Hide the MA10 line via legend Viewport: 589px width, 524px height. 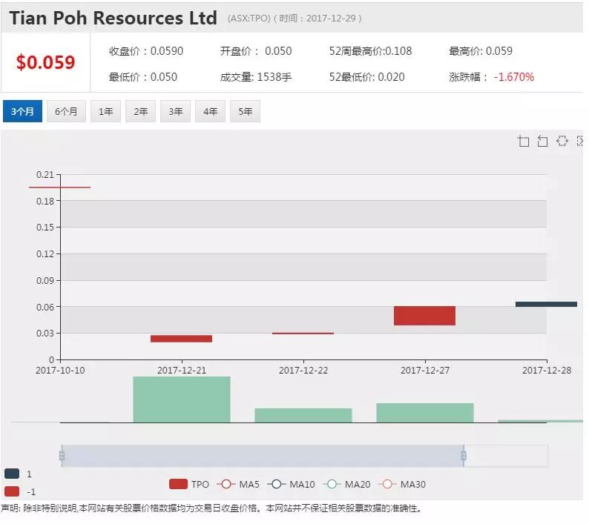click(291, 484)
